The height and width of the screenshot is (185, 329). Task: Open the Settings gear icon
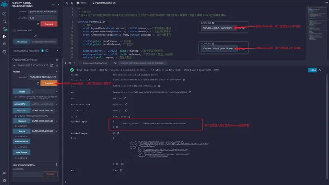[4, 180]
